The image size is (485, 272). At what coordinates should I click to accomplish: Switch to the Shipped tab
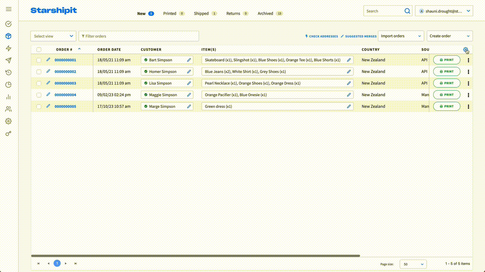tap(205, 13)
